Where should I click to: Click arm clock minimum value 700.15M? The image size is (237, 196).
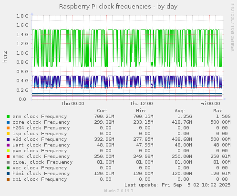pos(143,117)
